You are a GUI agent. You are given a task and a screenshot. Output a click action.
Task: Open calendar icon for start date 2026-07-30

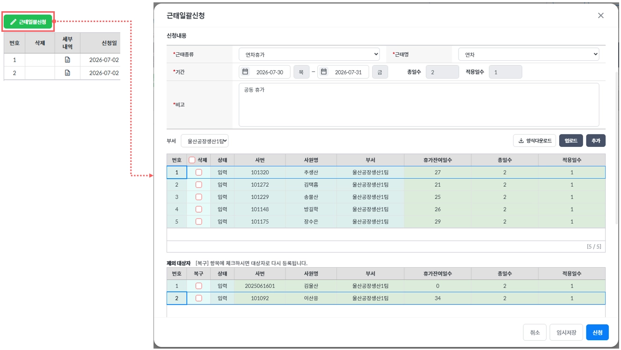coord(245,72)
